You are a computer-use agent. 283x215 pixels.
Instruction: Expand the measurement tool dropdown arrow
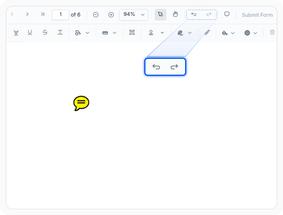[x=114, y=33]
